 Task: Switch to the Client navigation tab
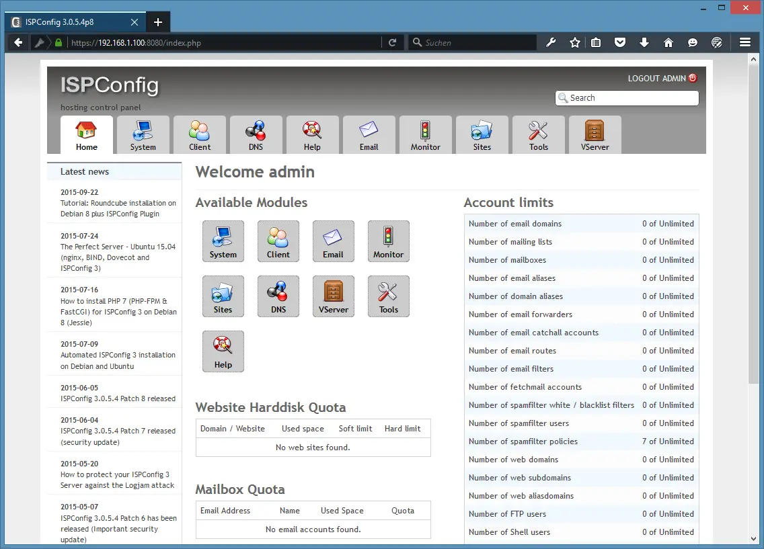coord(199,135)
